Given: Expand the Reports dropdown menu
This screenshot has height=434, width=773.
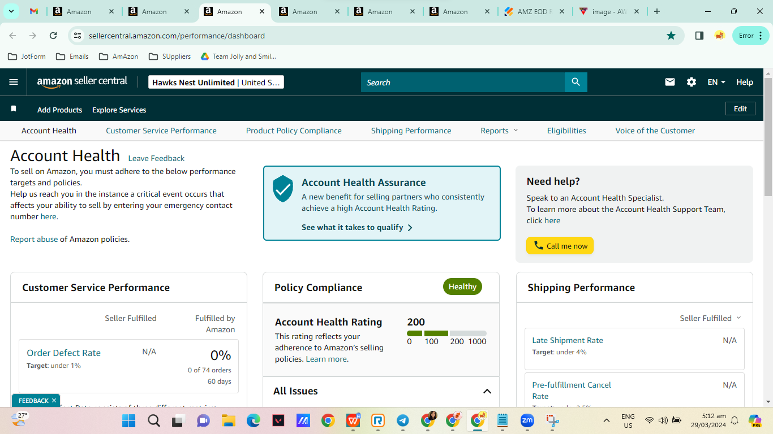Looking at the screenshot, I should pos(499,131).
